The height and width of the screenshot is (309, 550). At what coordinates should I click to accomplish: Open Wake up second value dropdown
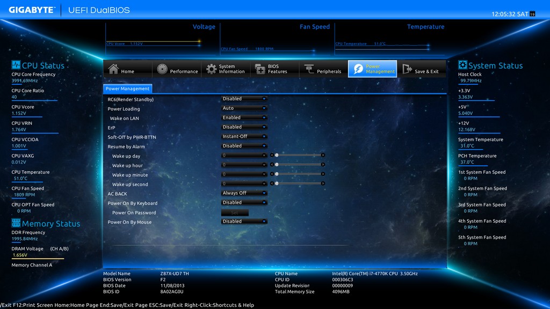click(244, 183)
